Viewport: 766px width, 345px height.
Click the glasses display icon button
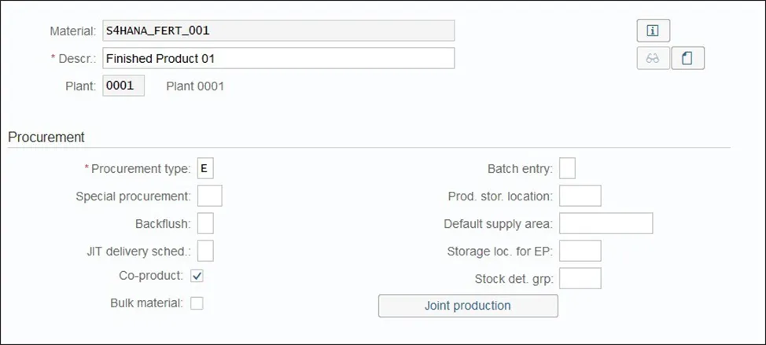tap(653, 59)
